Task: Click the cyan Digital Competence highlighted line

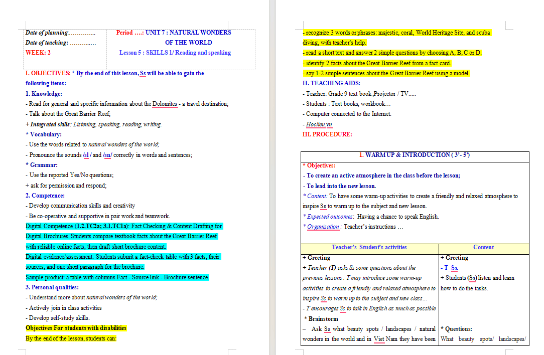Action: pos(123,226)
